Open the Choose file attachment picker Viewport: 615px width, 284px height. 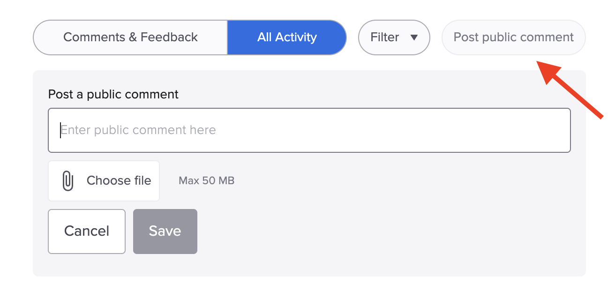104,181
